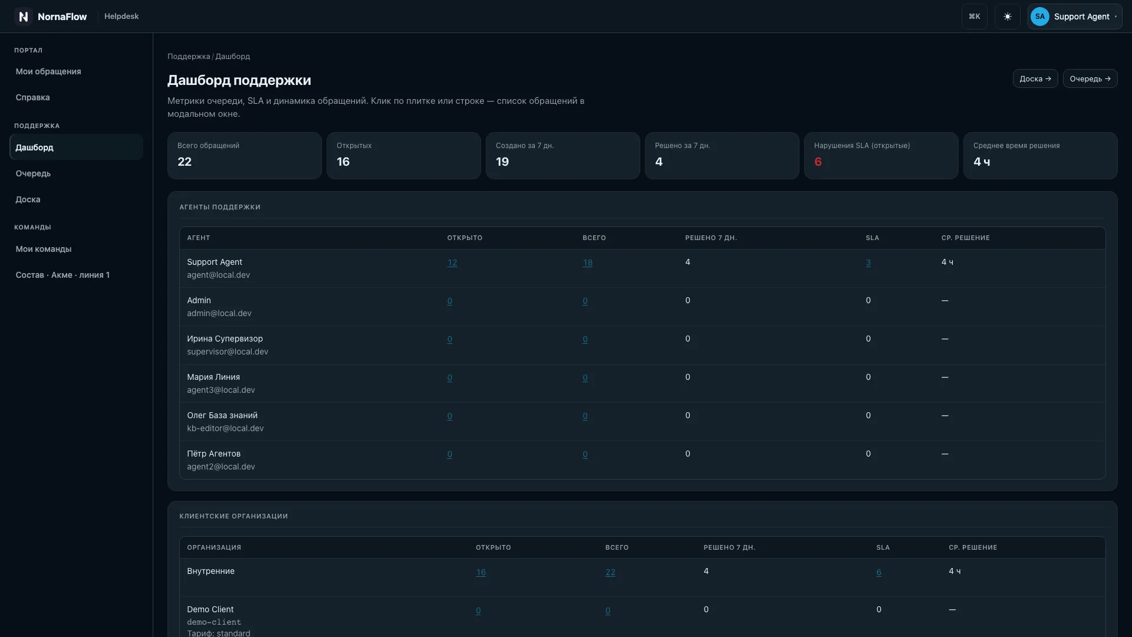Click the Нарушения SLA tile
The image size is (1132, 637).
pos(881,156)
